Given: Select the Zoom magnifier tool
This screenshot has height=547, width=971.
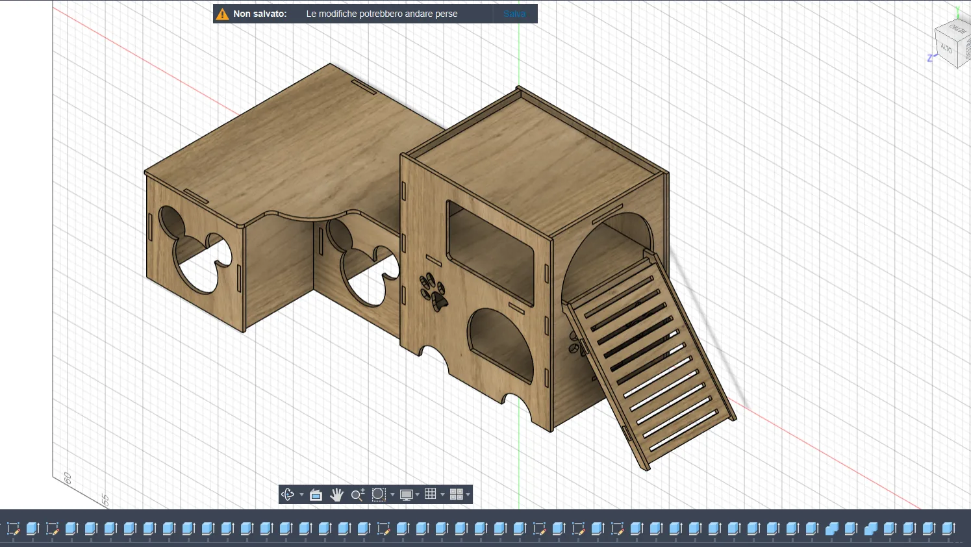Looking at the screenshot, I should tap(357, 495).
